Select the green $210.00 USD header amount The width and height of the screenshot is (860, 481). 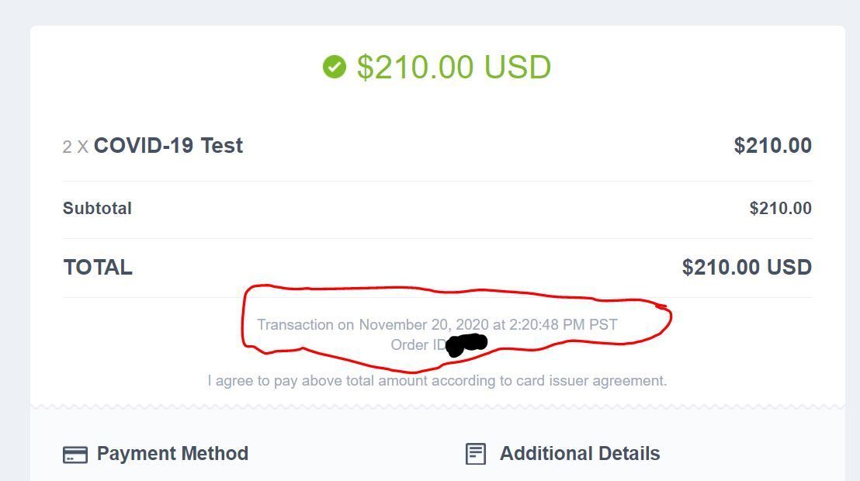pyautogui.click(x=454, y=67)
